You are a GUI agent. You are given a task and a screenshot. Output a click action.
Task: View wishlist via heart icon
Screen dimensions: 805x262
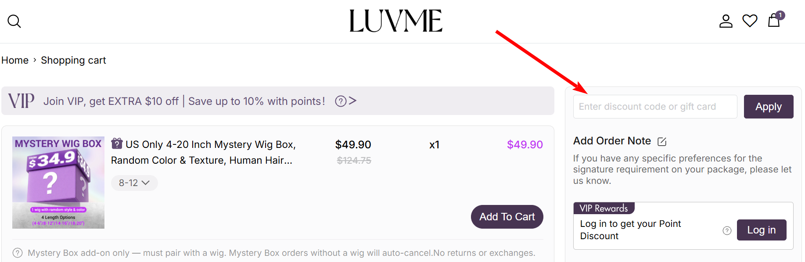pos(750,21)
